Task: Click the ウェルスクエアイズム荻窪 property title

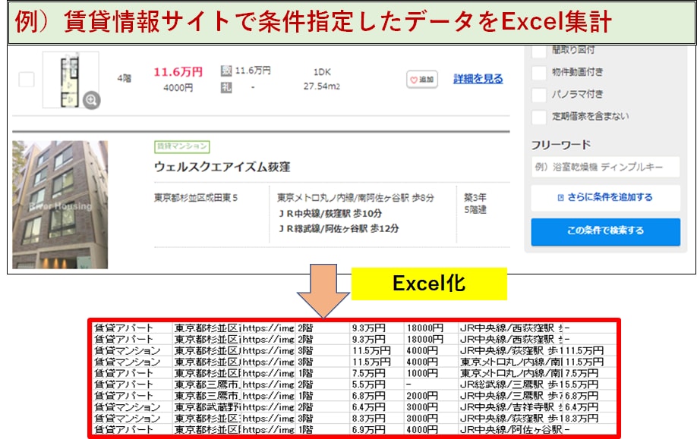Action: click(222, 167)
